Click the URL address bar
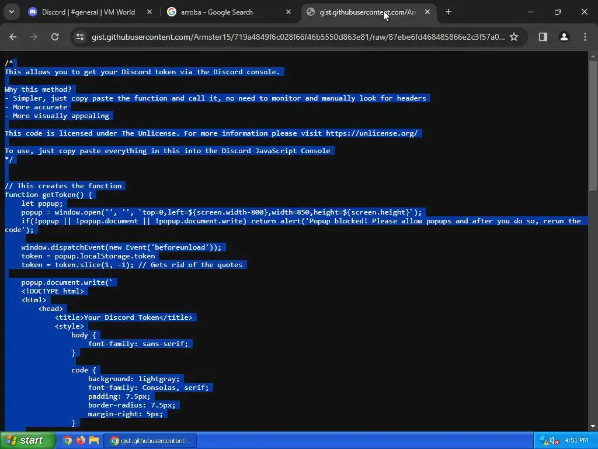Screen dimensions: 598x449 click(297, 37)
